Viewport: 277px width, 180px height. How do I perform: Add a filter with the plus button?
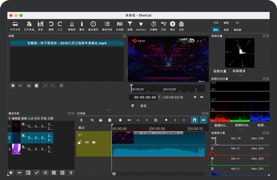(x=13, y=85)
